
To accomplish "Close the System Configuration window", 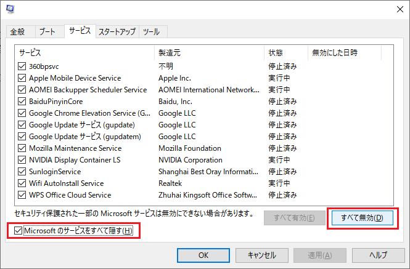I will (x=400, y=9).
